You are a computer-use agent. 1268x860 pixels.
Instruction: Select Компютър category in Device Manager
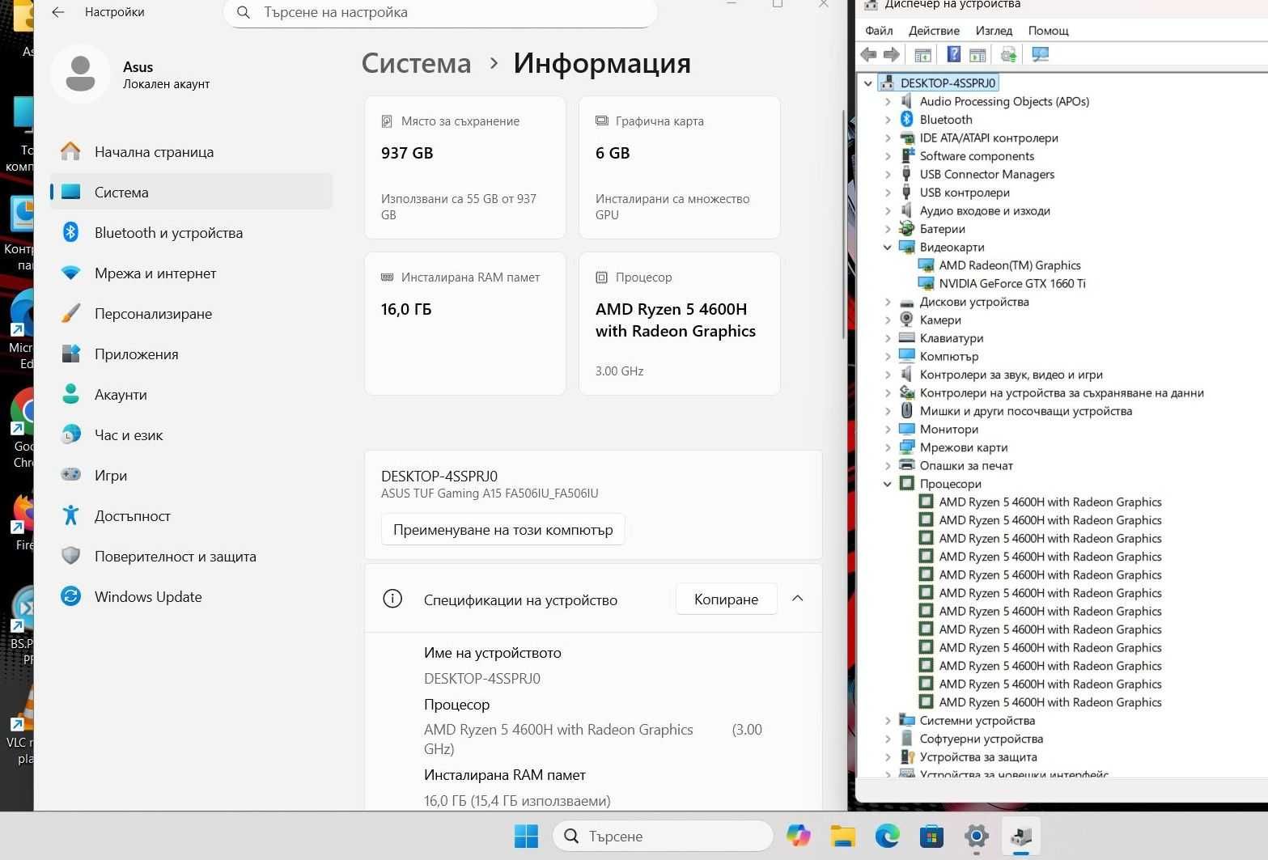948,356
